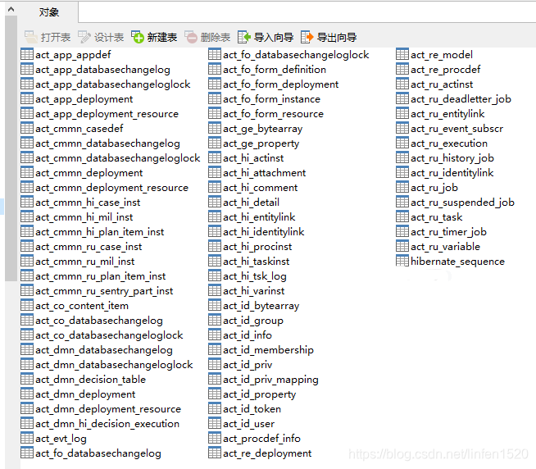This screenshot has height=469, width=536.
Task: Select the act_co_databasechangeloglock table name
Action: pyautogui.click(x=109, y=335)
